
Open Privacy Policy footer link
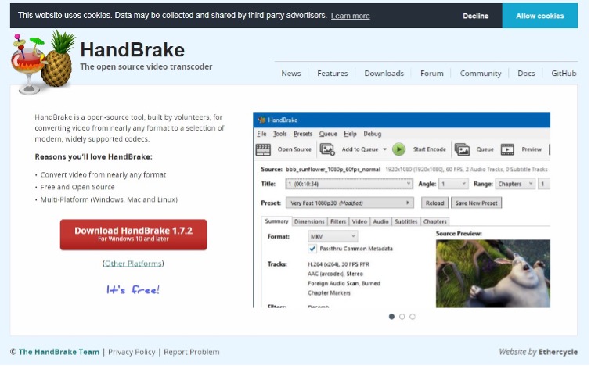[x=132, y=352]
